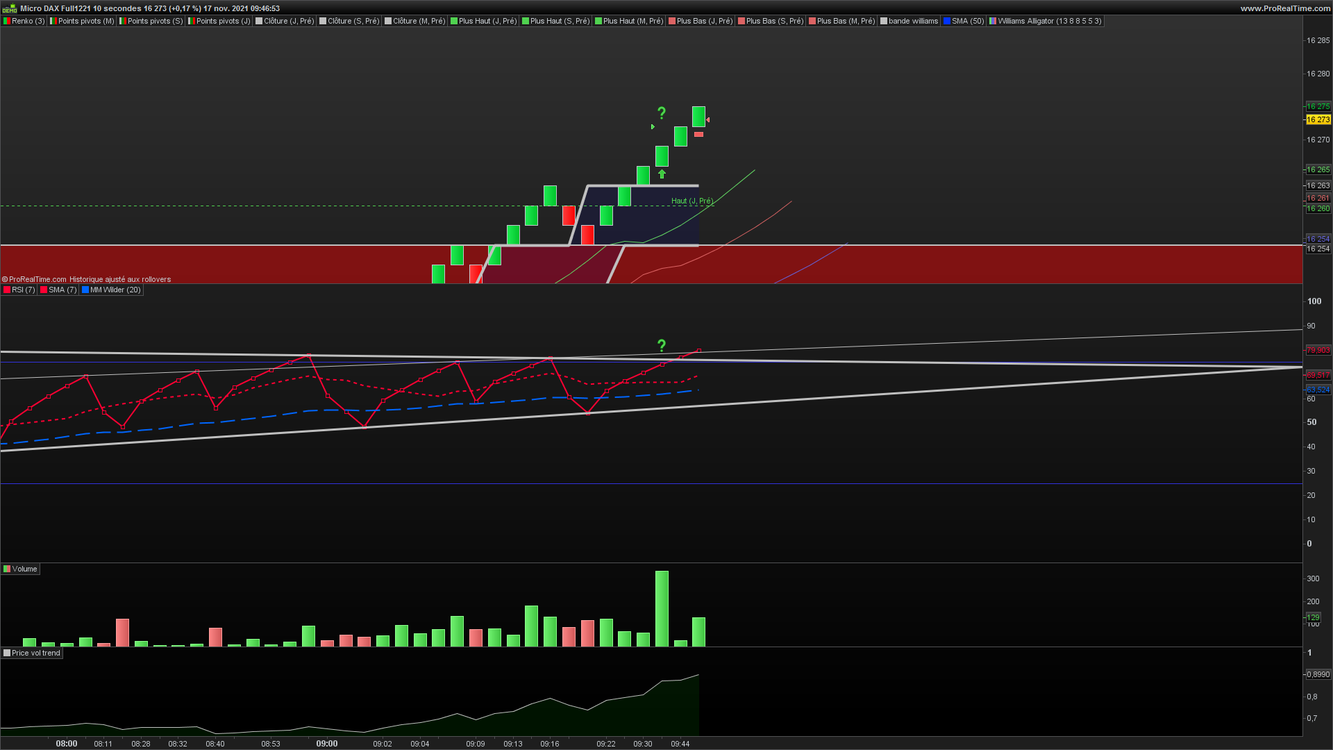Image resolution: width=1333 pixels, height=750 pixels.
Task: Click the blue SMA (50) color swatch
Action: [947, 22]
